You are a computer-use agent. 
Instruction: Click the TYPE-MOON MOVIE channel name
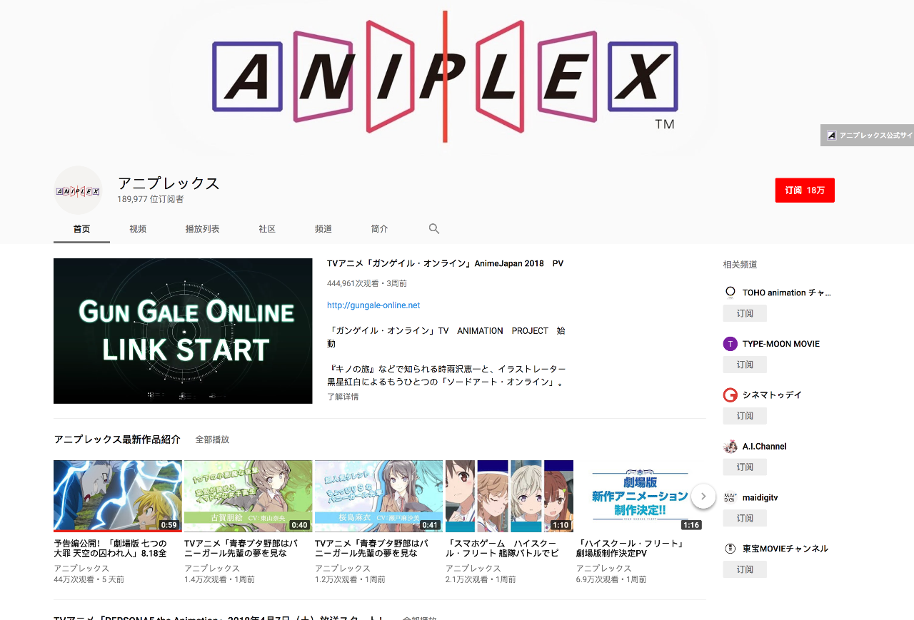pyautogui.click(x=781, y=344)
